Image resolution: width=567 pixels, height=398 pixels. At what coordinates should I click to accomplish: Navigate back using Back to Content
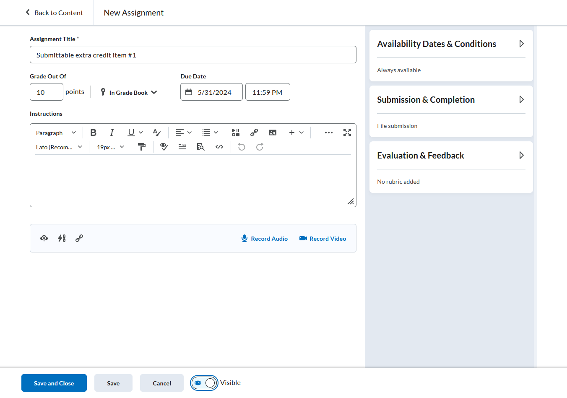(x=54, y=13)
